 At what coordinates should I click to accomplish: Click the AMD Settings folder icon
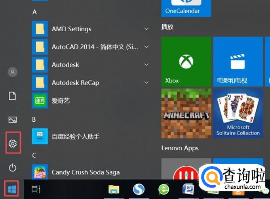click(40, 29)
